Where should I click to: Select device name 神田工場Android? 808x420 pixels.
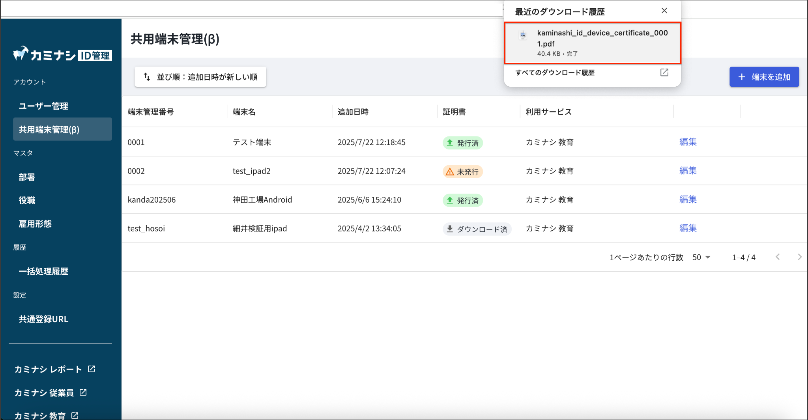[x=262, y=200]
